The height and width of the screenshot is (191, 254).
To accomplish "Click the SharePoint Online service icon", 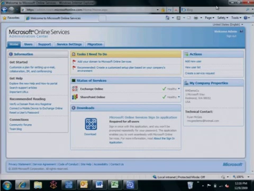I will pos(75,97).
